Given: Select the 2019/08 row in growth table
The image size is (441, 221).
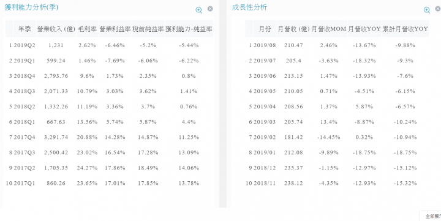Looking at the screenshot, I should (x=337, y=45).
